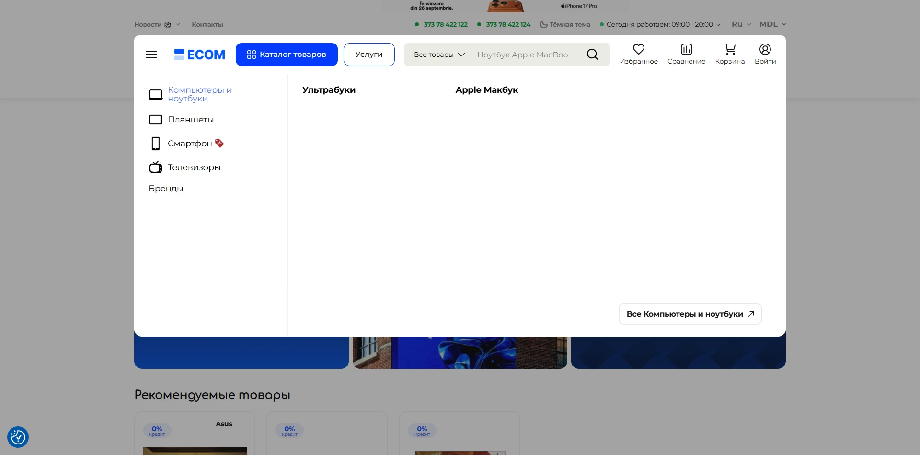Image resolution: width=920 pixels, height=455 pixels.
Task: Click the Asus brand label on product card
Action: click(224, 424)
